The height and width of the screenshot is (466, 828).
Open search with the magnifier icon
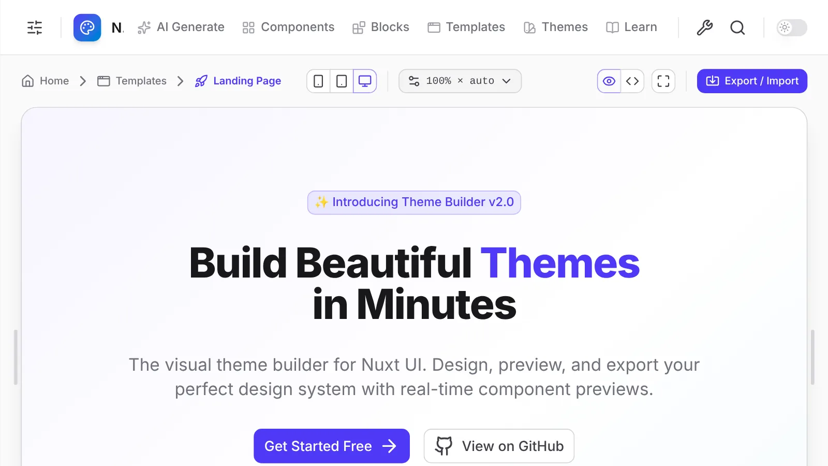[737, 27]
